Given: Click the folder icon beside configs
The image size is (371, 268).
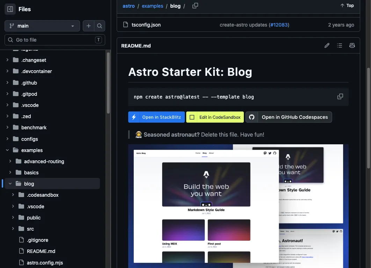Looking at the screenshot, I should click(16, 139).
